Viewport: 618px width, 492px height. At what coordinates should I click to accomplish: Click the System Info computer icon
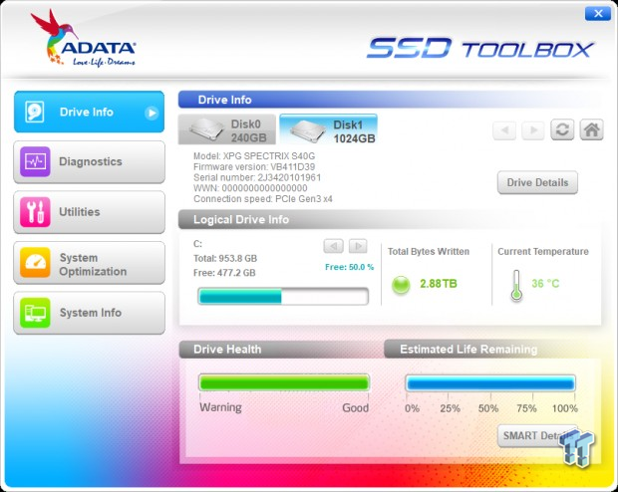click(35, 313)
